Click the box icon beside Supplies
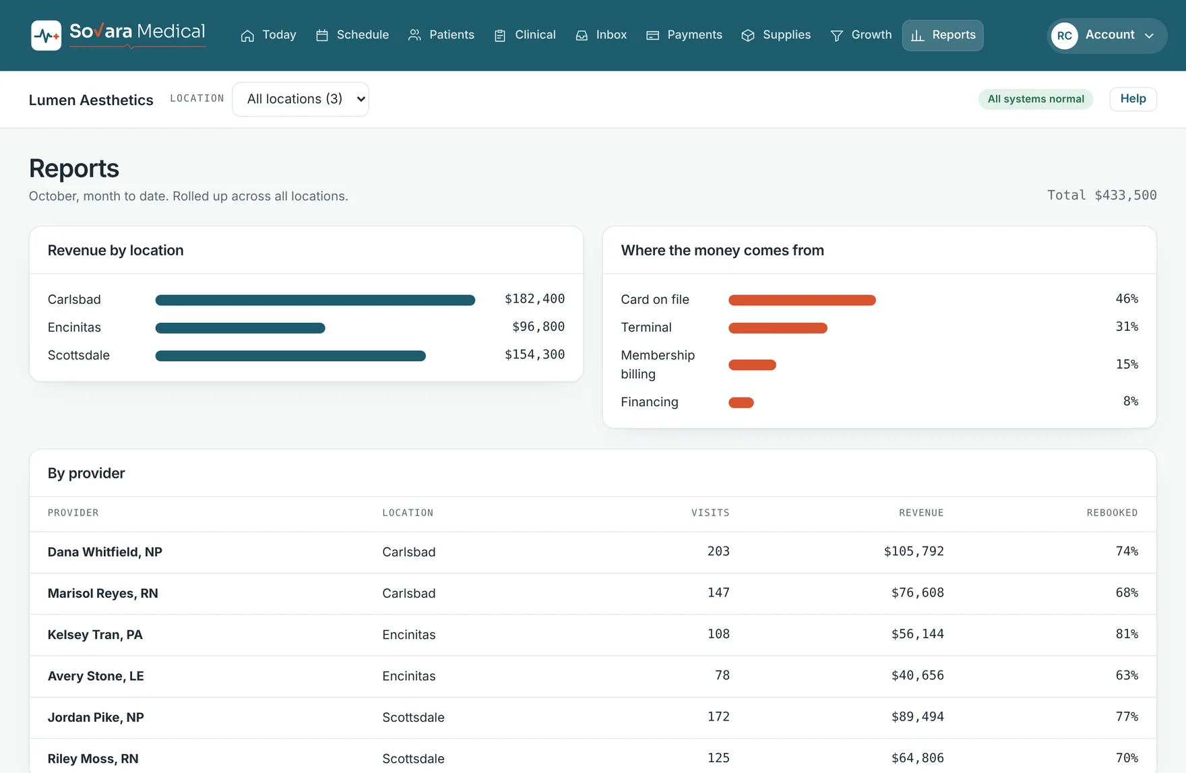 click(748, 36)
